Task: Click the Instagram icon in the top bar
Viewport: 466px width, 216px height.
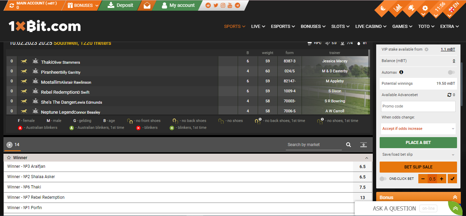Action: [x=222, y=5]
